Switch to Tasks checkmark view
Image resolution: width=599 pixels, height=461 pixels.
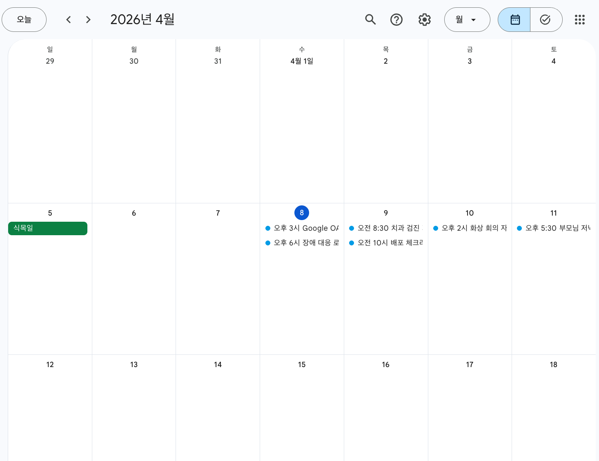pyautogui.click(x=546, y=20)
